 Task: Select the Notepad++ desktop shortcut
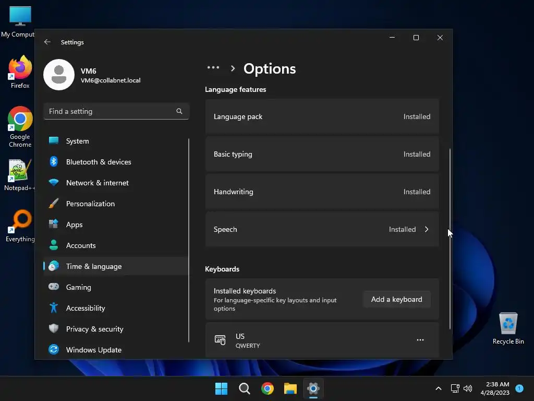coord(20,175)
